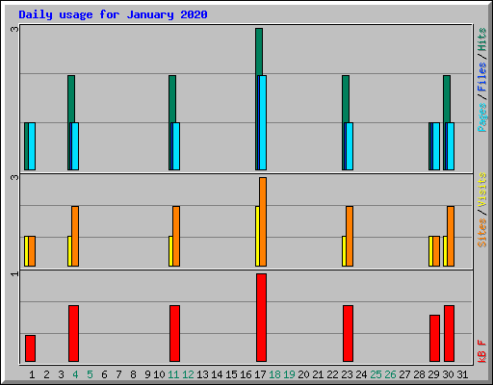Click the green x-axis day label "4"

tap(75, 374)
